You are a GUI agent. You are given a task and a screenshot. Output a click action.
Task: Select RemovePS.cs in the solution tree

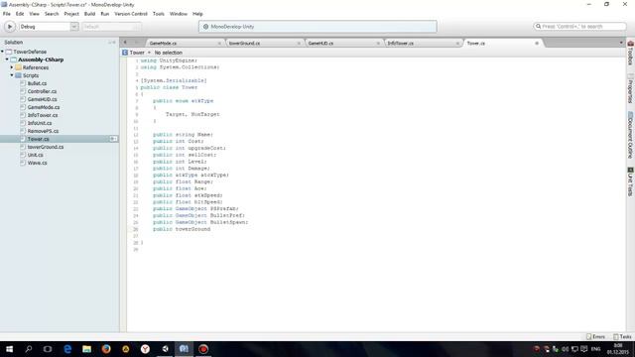coord(43,131)
